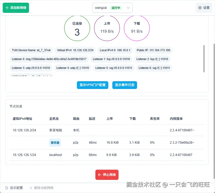Click the 运行中 running status tag
This screenshot has height=193, width=215.
coord(116,8)
